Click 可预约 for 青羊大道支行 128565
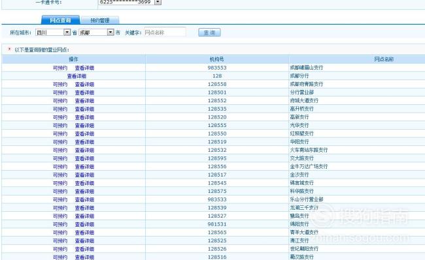 point(60,233)
